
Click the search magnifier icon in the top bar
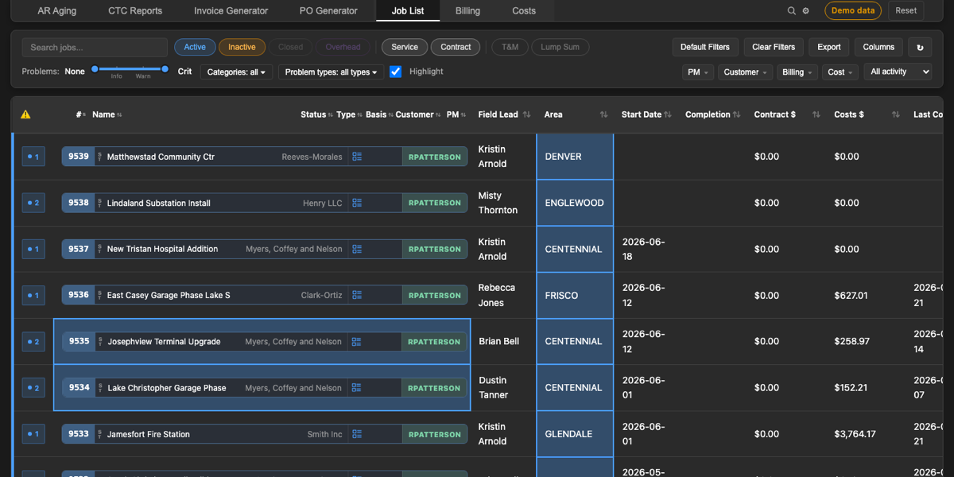[x=791, y=11]
